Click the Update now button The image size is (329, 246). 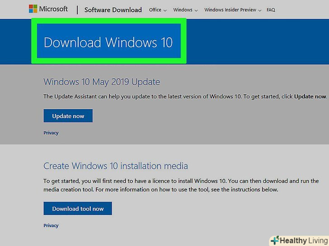click(x=68, y=115)
